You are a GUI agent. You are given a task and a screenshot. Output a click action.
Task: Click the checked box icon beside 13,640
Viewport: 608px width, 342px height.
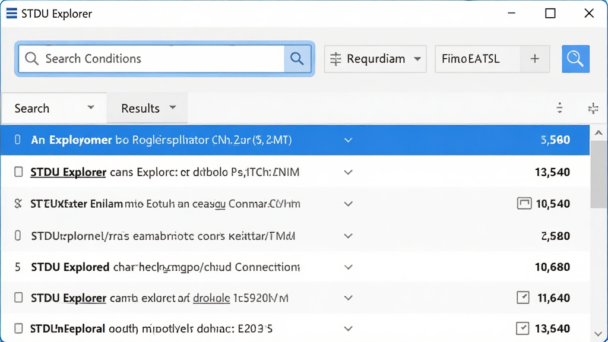point(522,328)
